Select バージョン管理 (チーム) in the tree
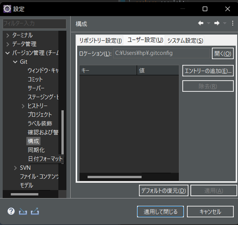The image size is (238, 225). coord(35,53)
